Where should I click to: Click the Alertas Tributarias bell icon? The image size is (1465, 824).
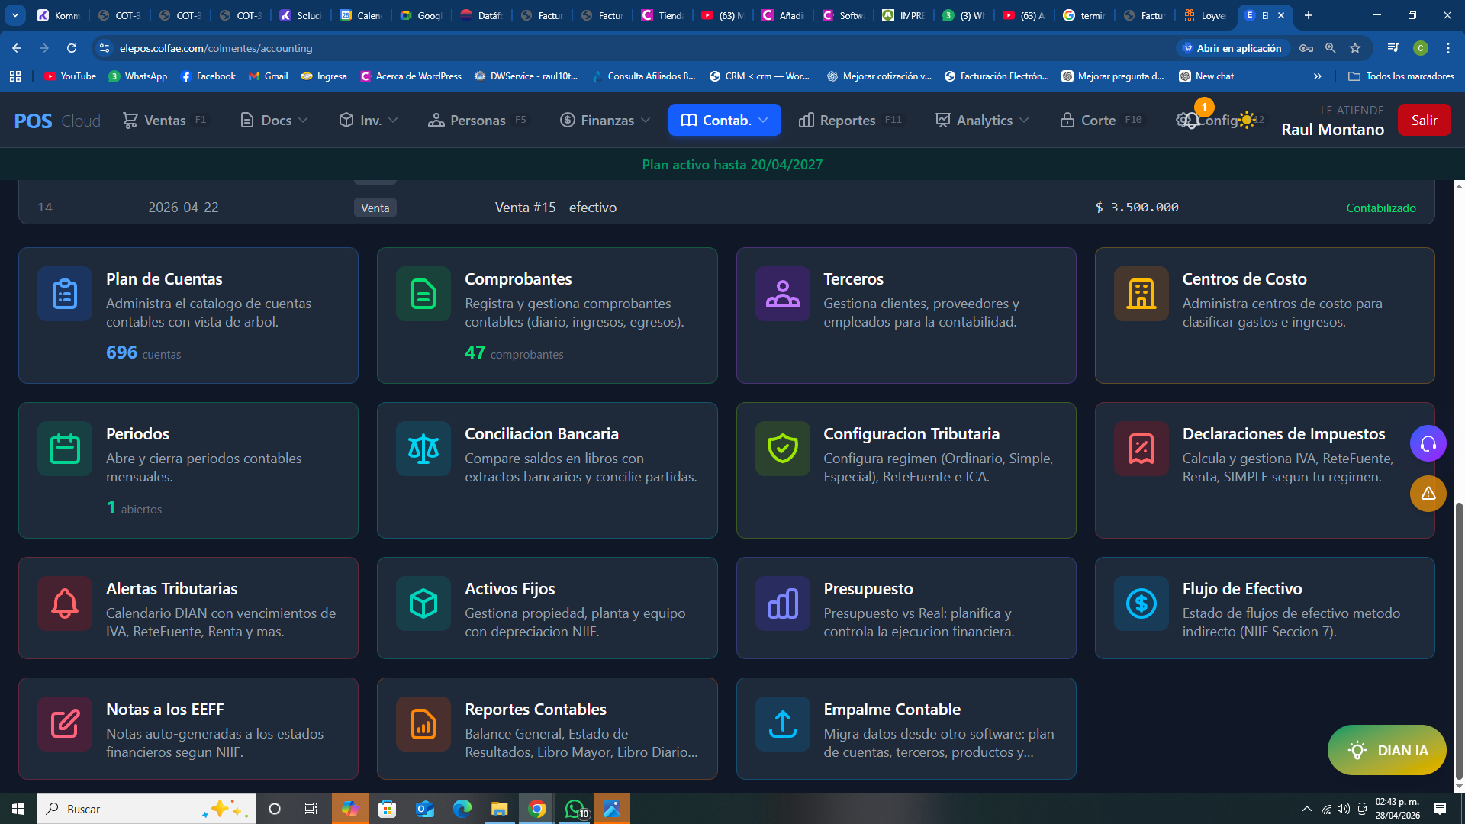[65, 604]
